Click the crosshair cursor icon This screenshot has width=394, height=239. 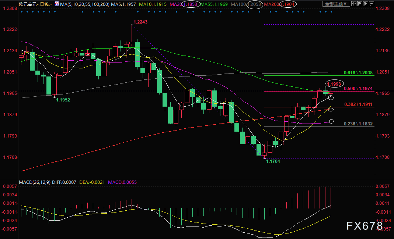(354, 4)
